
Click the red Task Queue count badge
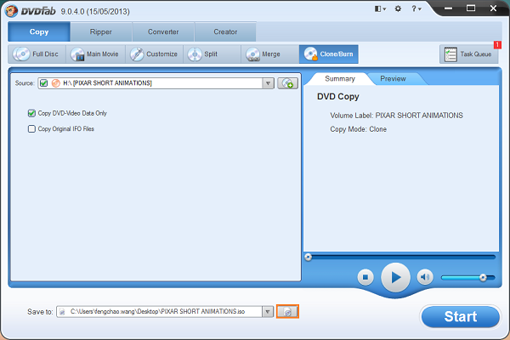point(497,45)
